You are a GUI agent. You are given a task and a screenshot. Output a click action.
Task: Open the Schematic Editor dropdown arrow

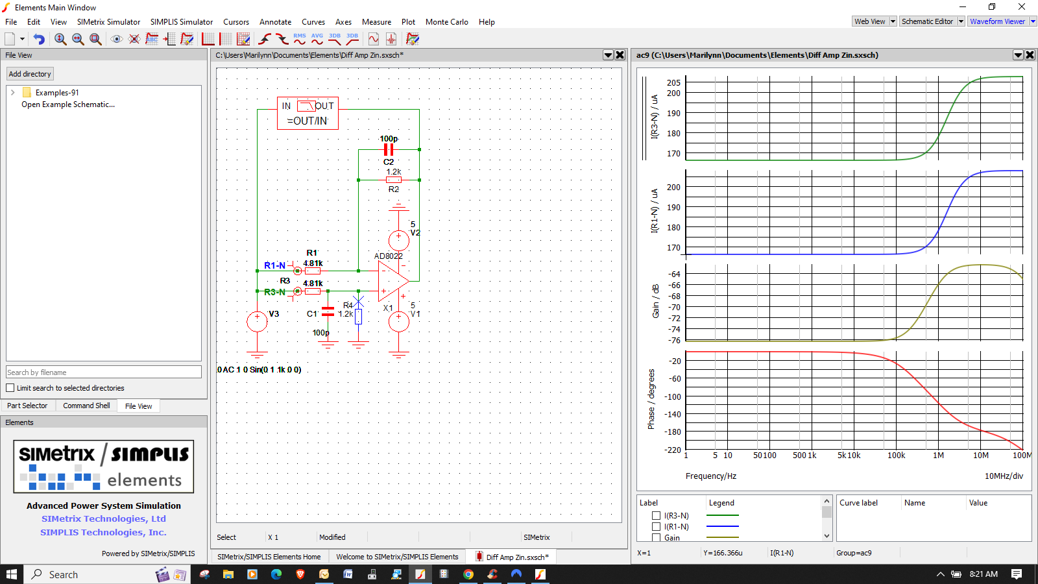pos(961,21)
